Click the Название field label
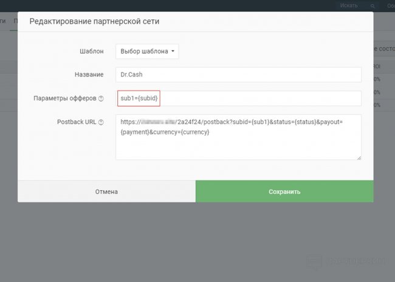 tap(89, 75)
